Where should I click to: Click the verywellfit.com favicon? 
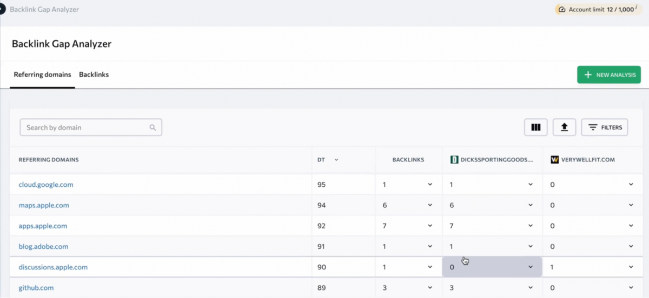click(x=554, y=160)
